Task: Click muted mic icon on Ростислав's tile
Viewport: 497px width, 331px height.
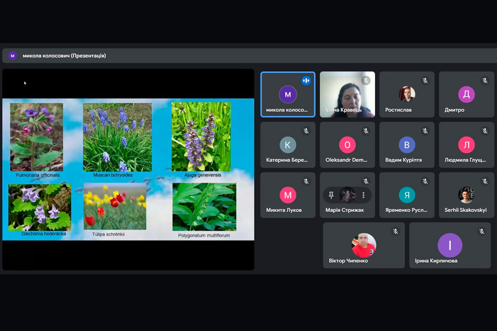Action: (x=425, y=81)
